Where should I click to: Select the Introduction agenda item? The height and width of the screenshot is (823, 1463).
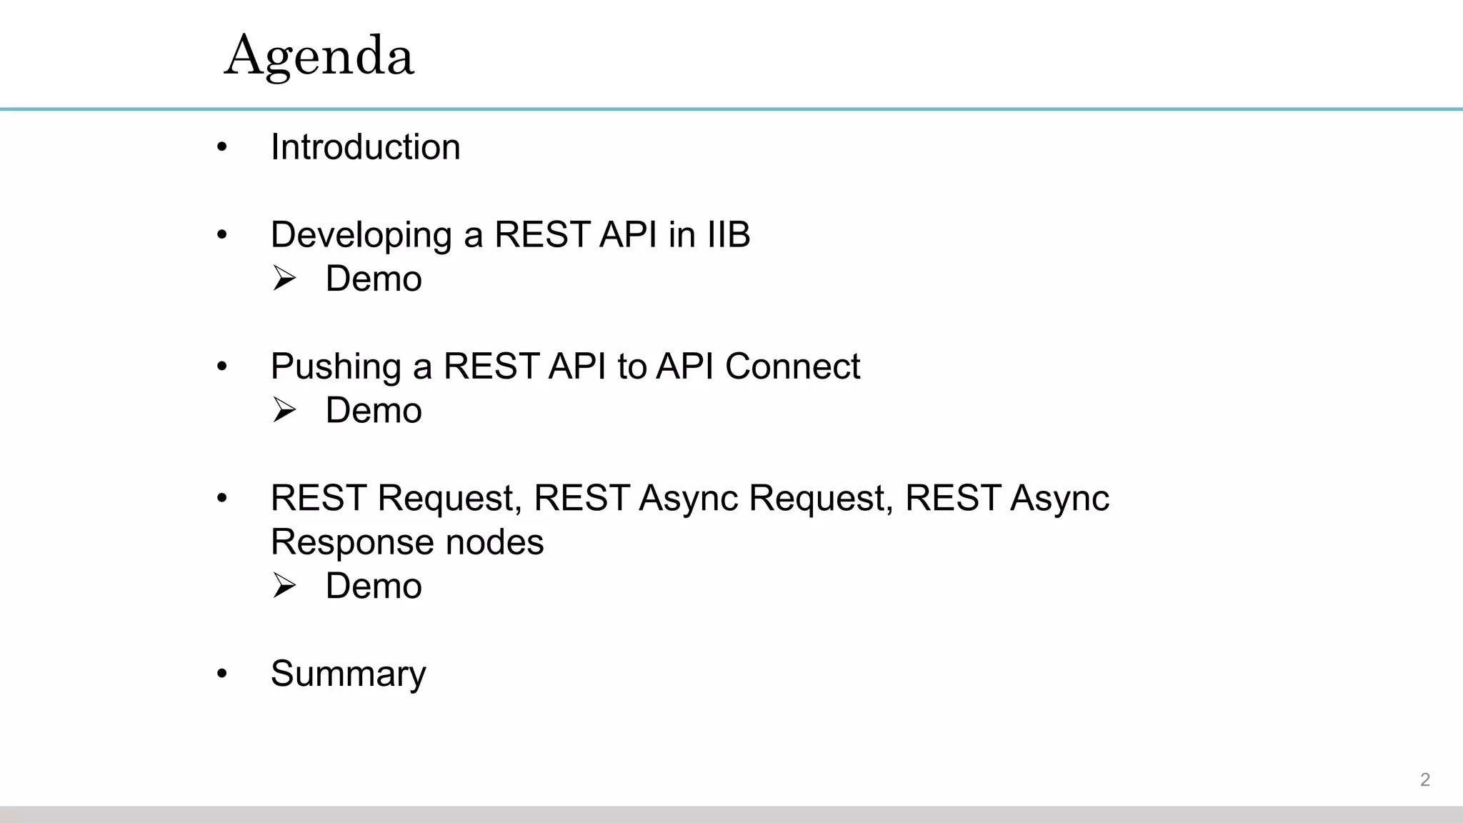coord(365,147)
